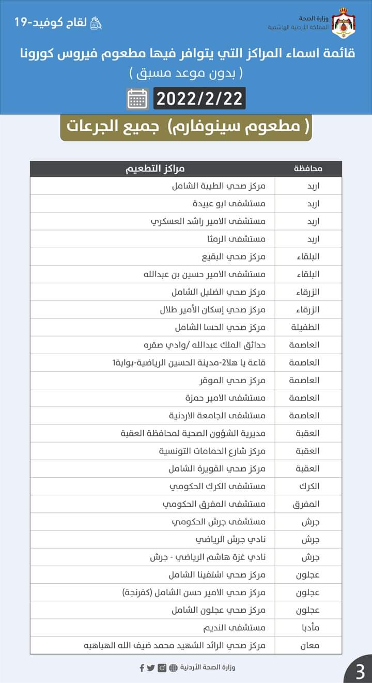Image resolution: width=372 pixels, height=683 pixels.
Task: Click the محافظة column header
Action: [308, 169]
